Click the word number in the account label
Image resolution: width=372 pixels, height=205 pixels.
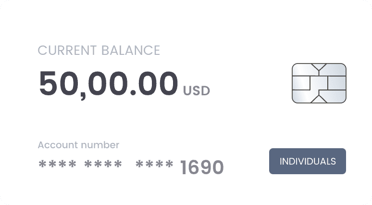[100, 145]
